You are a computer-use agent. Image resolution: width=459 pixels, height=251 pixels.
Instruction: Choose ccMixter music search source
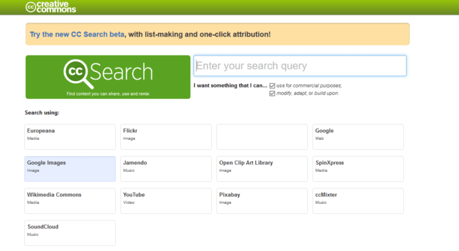(x=358, y=201)
